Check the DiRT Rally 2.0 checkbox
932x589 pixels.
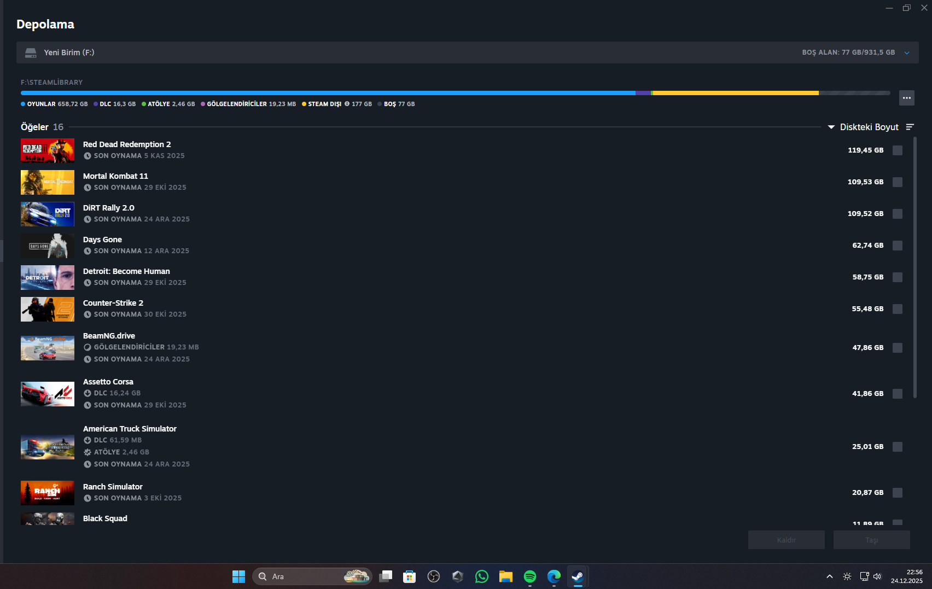click(x=898, y=214)
